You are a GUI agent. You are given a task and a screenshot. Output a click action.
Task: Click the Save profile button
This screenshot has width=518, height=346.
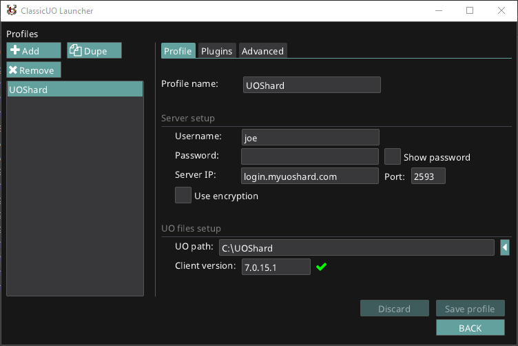click(470, 308)
